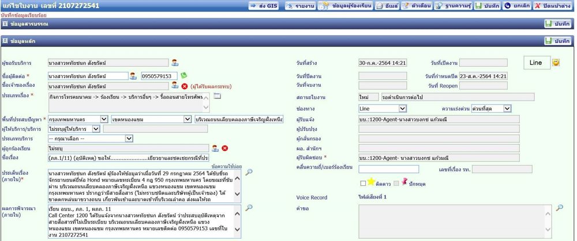Viewport: 577px width, 241px height.
Task: Click ส่ง GIS in the top toolbar
Action: pos(264,6)
